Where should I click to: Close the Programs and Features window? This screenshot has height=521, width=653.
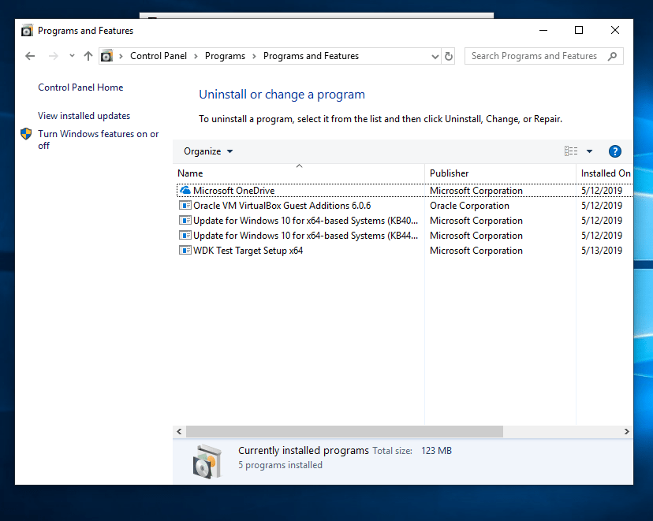(x=614, y=30)
